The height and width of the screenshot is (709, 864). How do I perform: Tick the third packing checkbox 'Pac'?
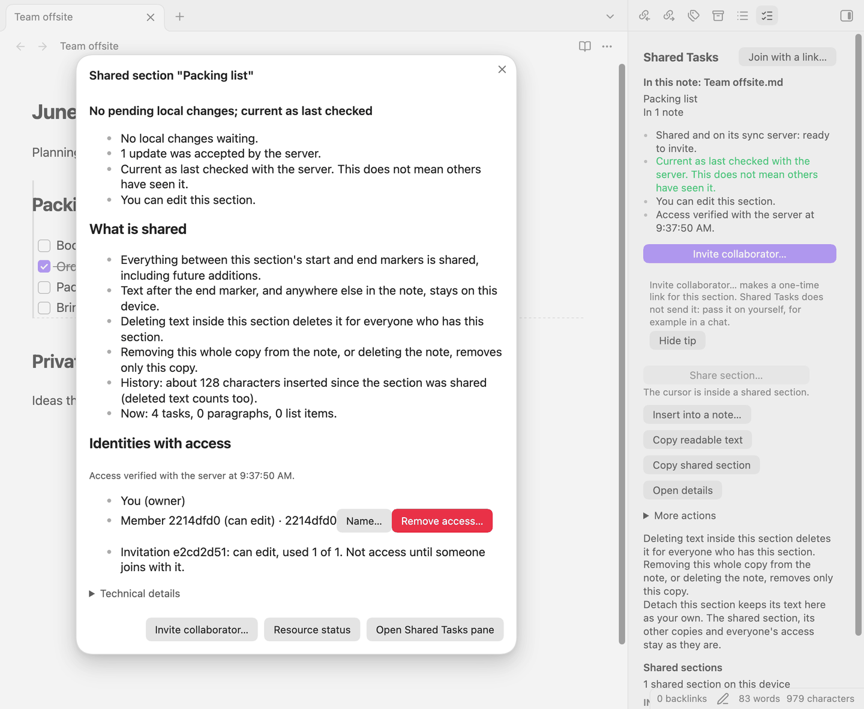(44, 287)
